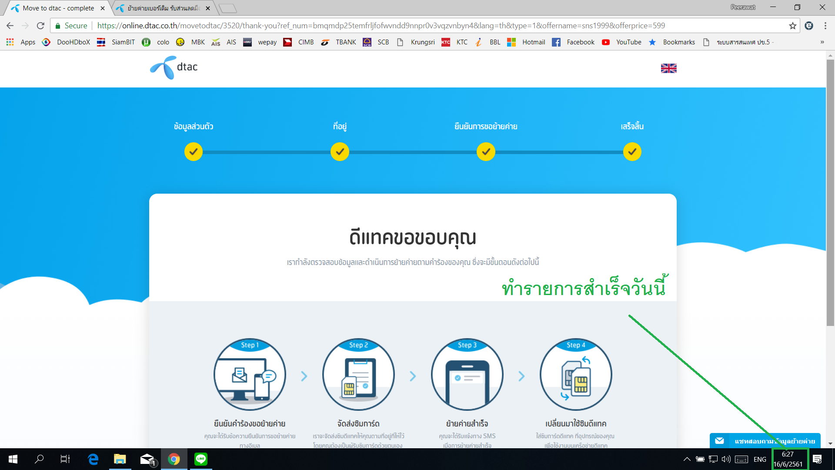The width and height of the screenshot is (835, 470).
Task: Click the final checked step circle
Action: [x=632, y=152]
